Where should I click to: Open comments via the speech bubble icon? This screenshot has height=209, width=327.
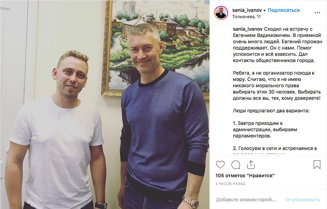236,165
